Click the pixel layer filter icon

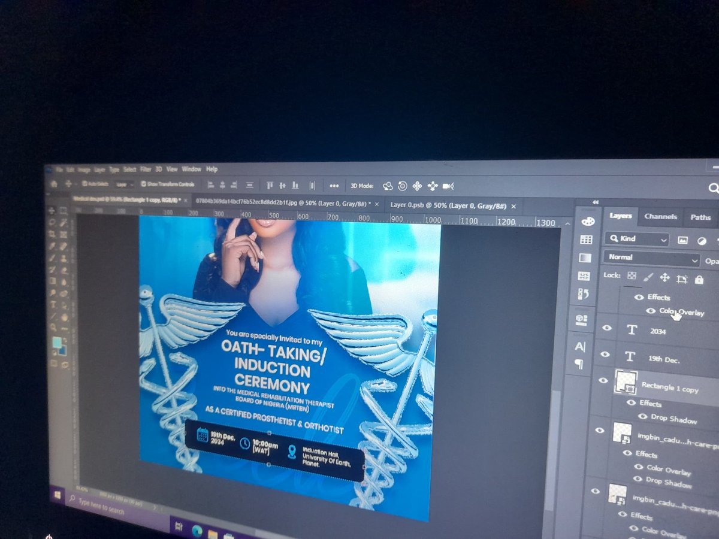click(682, 240)
